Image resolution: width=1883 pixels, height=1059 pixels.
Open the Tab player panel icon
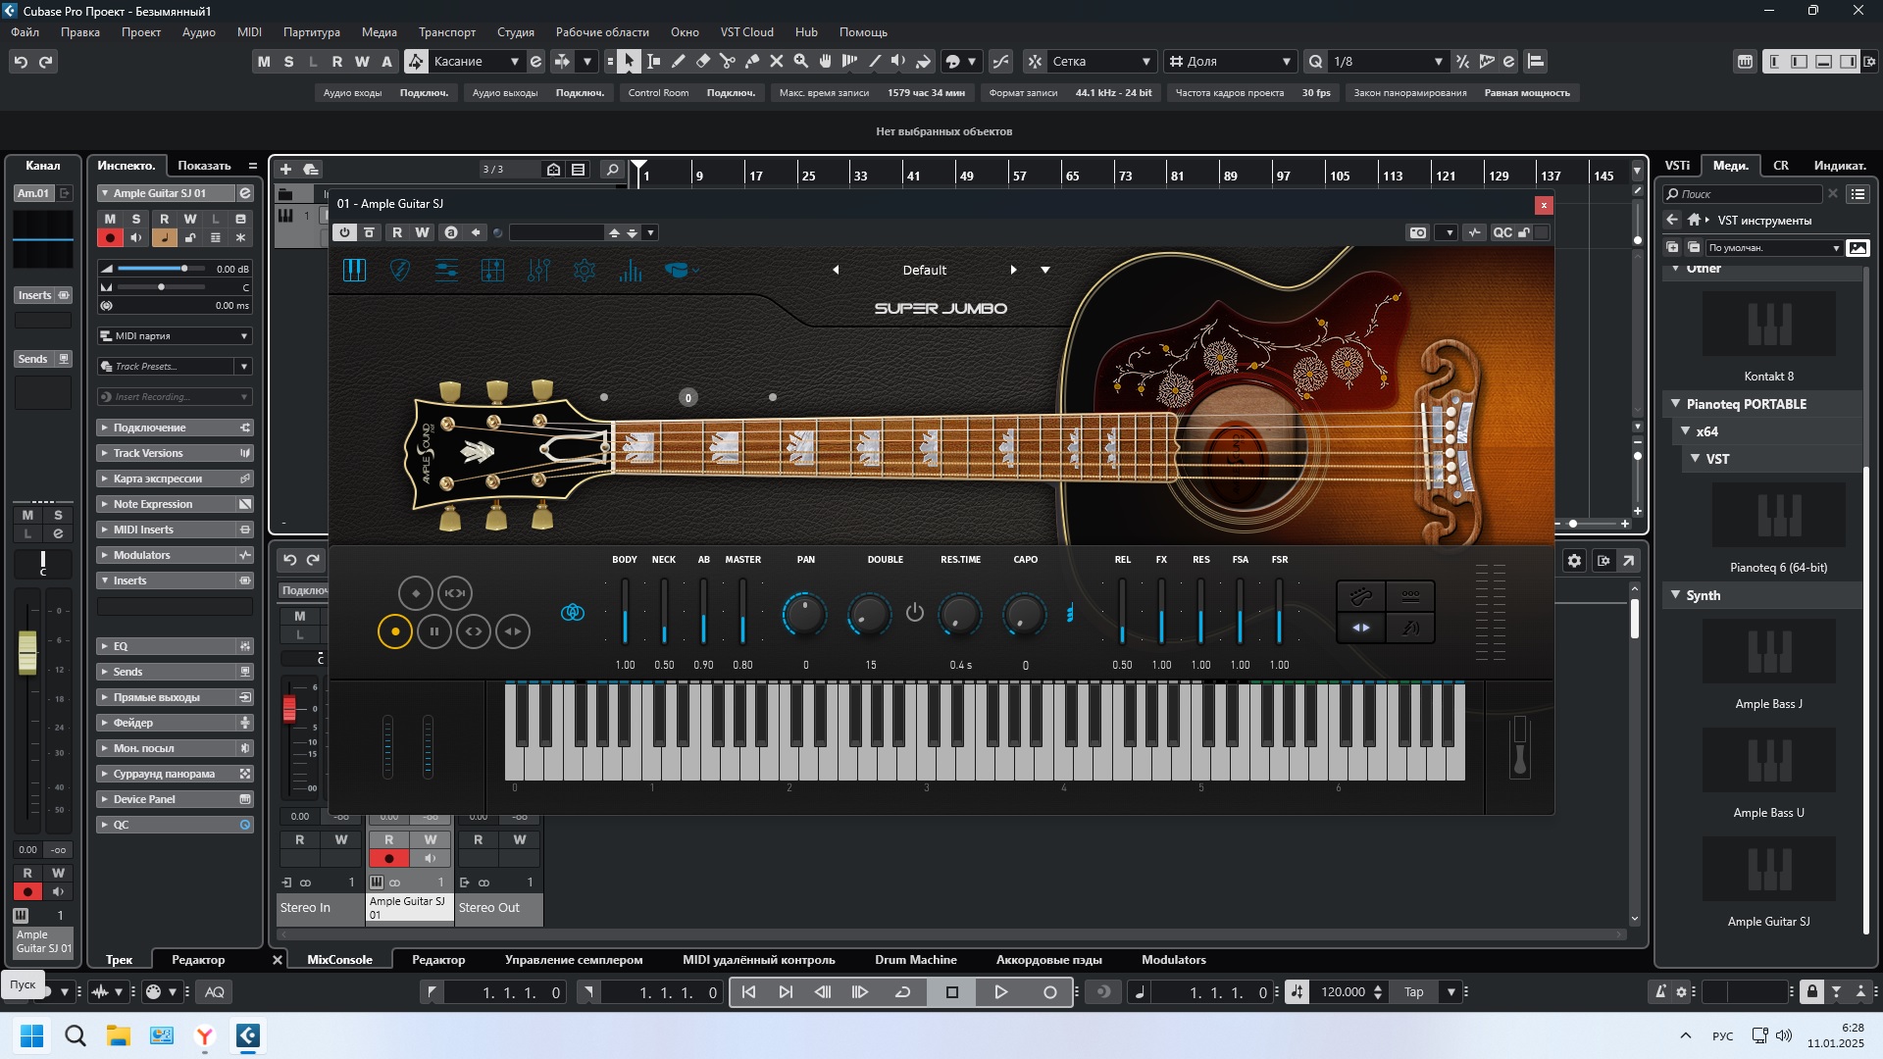click(x=446, y=270)
